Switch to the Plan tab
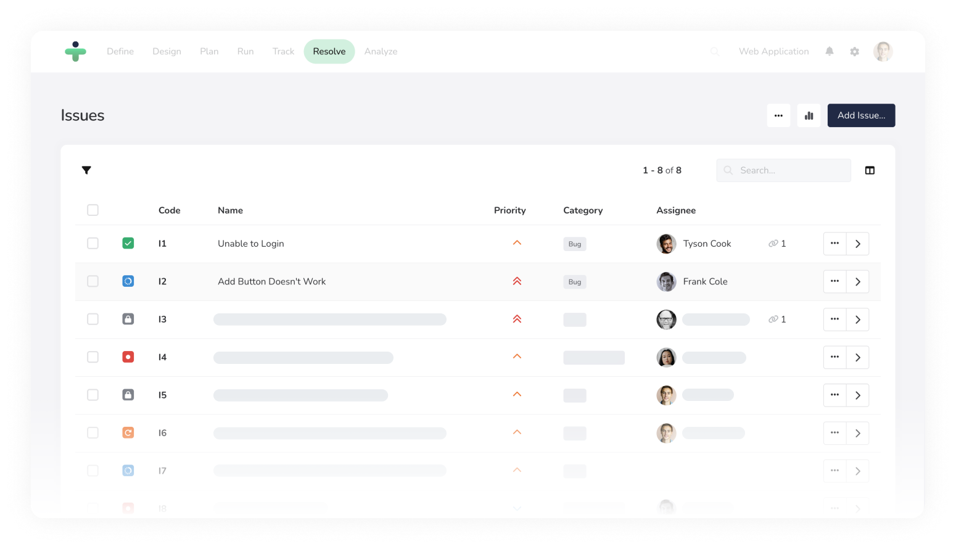This screenshot has width=956, height=549. [x=209, y=51]
